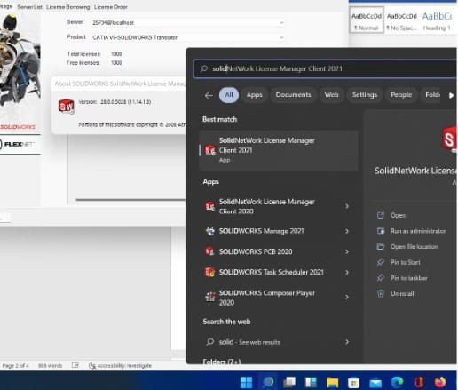Select the All search filter
The width and height of the screenshot is (458, 390).
point(229,95)
